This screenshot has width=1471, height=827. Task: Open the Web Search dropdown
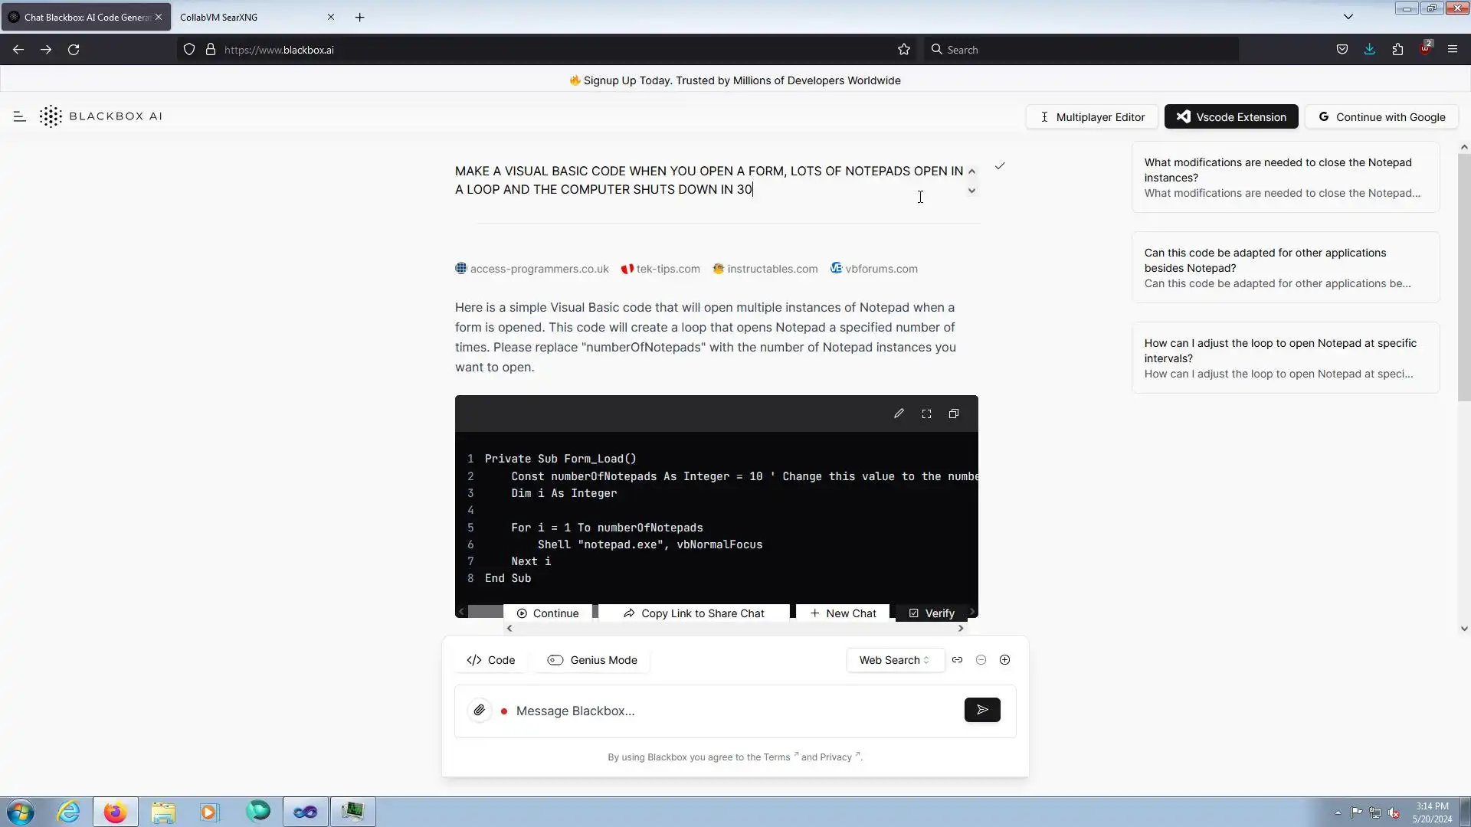click(x=894, y=660)
